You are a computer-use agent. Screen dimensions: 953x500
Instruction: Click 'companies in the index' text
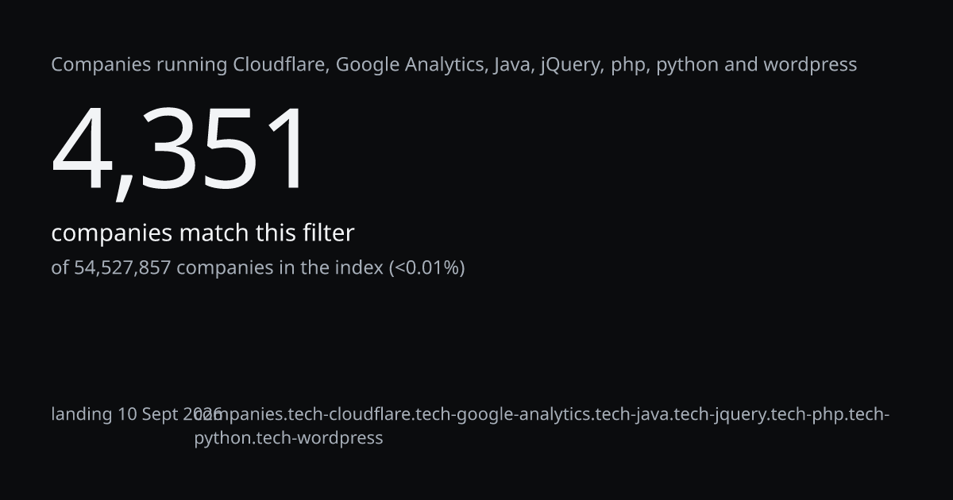click(x=280, y=267)
